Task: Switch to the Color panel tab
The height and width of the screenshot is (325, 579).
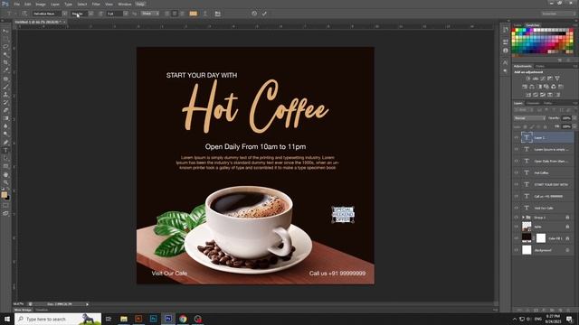Action: point(517,25)
